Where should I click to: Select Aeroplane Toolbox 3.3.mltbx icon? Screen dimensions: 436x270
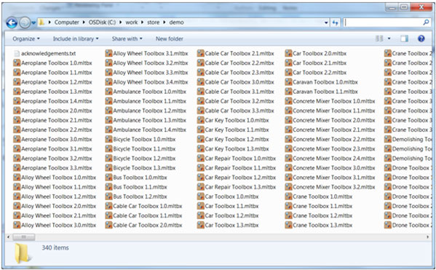click(17, 168)
